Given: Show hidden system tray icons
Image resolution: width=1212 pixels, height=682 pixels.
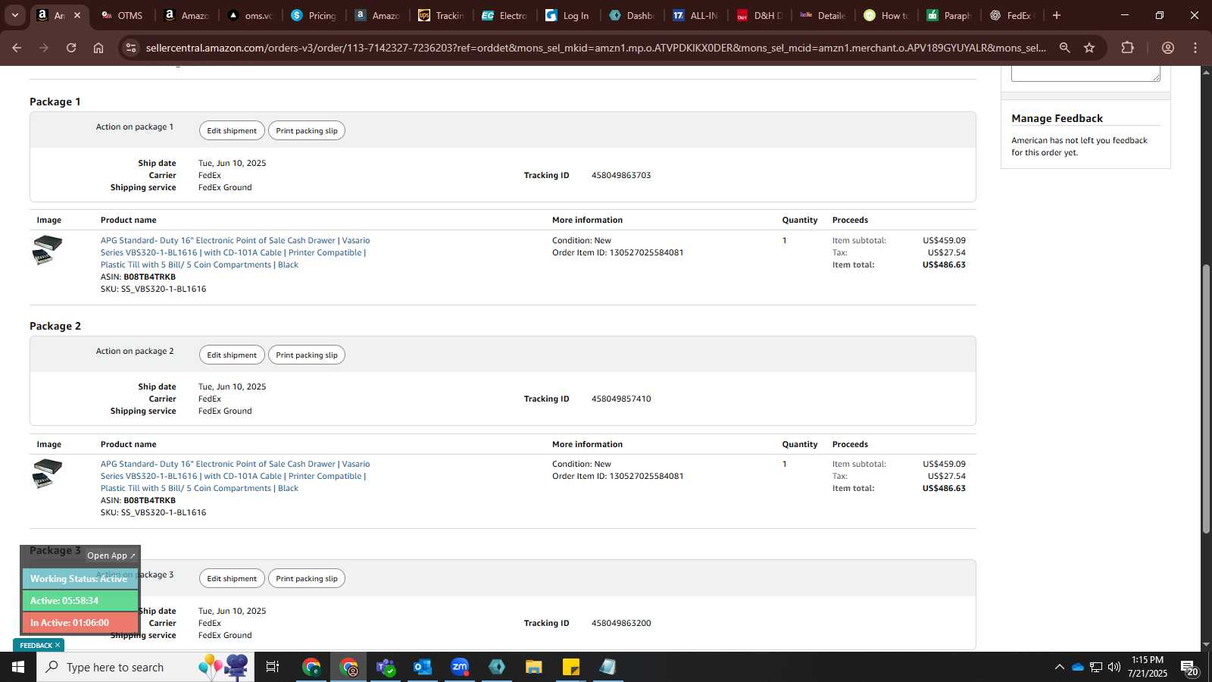Looking at the screenshot, I should pos(1059,667).
